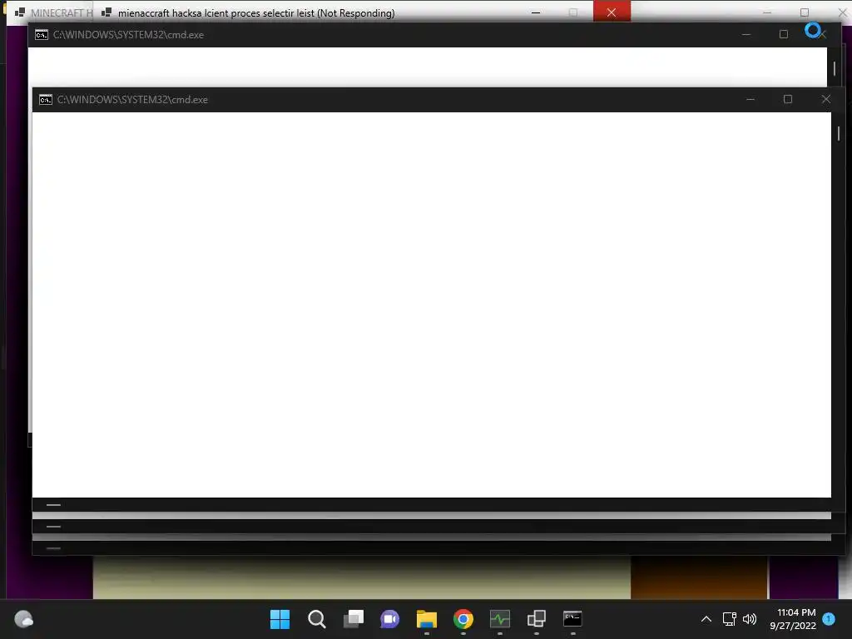The width and height of the screenshot is (852, 639).
Task: Maximize the outermost background window
Action: [x=805, y=12]
